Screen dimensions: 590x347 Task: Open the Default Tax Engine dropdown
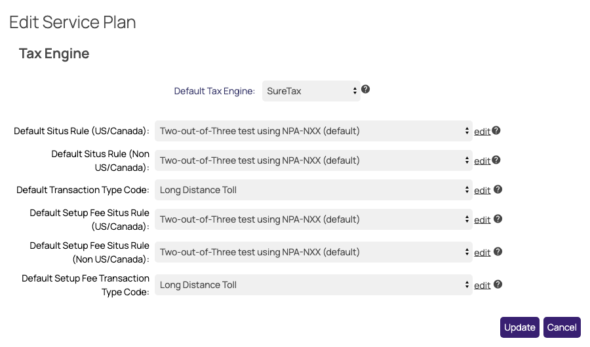(311, 91)
